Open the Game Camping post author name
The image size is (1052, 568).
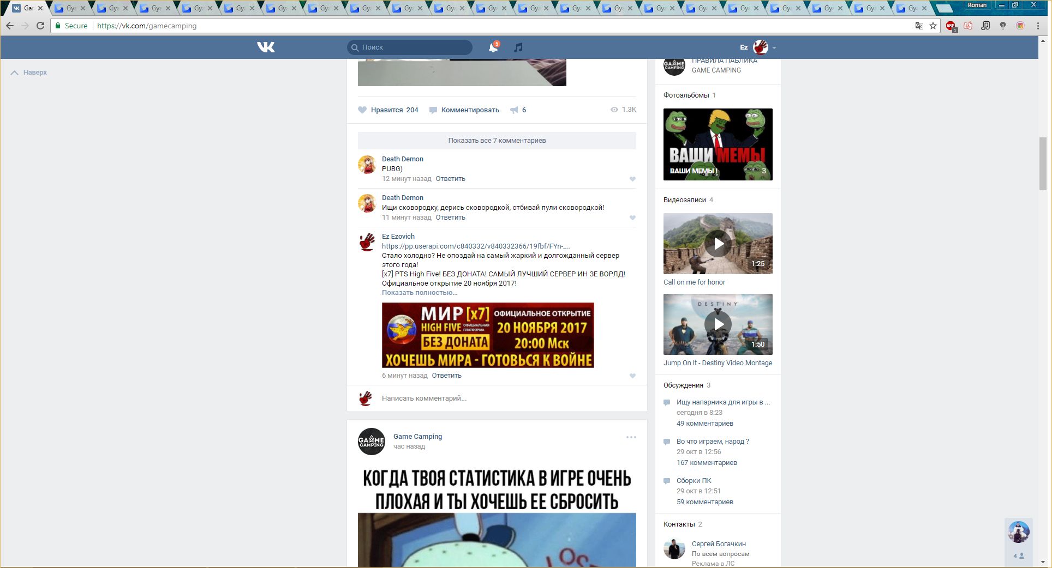(x=418, y=437)
